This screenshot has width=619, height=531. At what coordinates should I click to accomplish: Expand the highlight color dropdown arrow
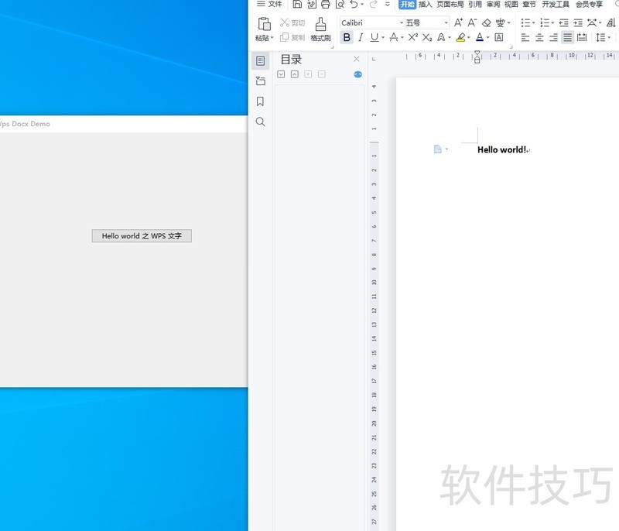click(469, 38)
